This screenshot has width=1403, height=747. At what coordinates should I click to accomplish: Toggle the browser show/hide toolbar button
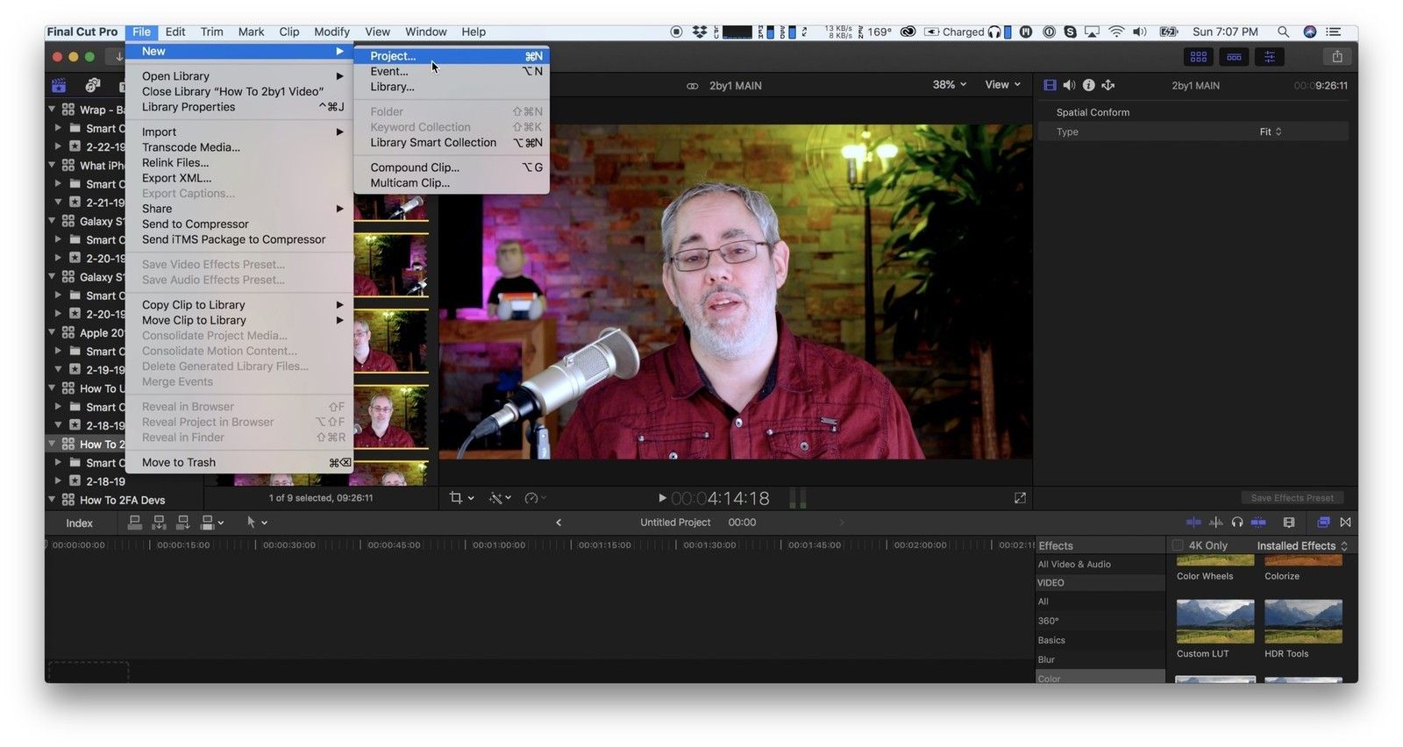pyautogui.click(x=1198, y=57)
